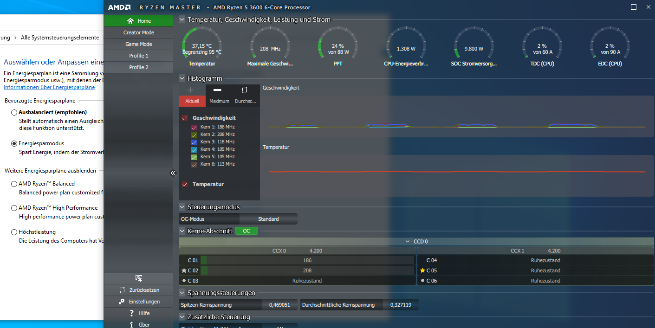This screenshot has width=655, height=328.
Task: Select AMD Ryzen Balanced power plan
Action: click(14, 184)
